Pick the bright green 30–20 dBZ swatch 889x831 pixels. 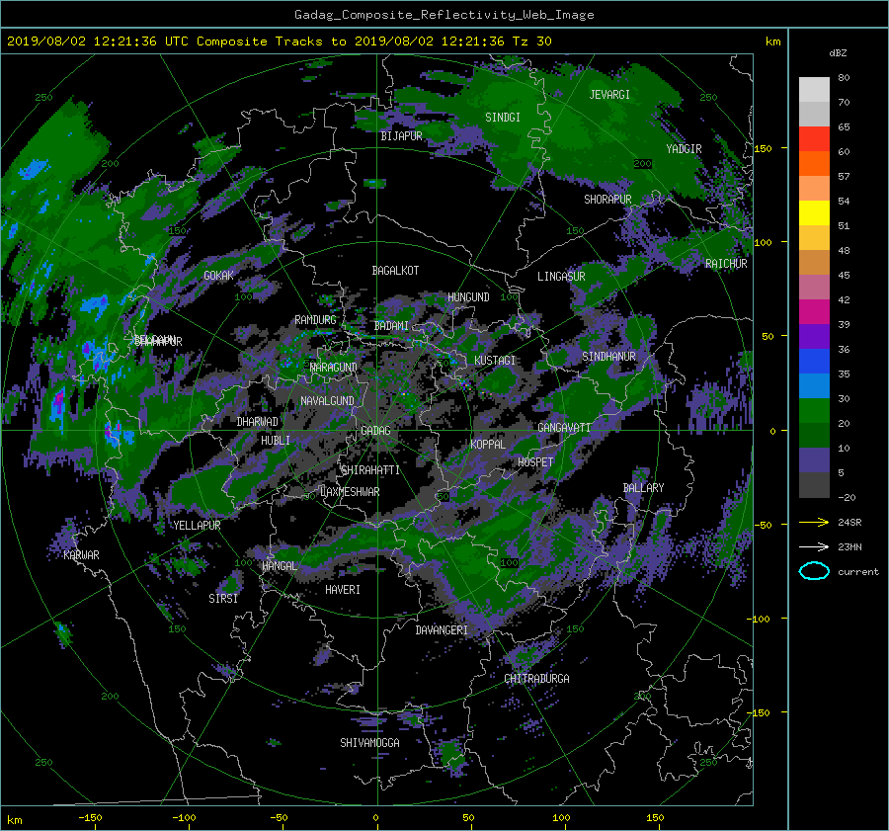(x=814, y=411)
